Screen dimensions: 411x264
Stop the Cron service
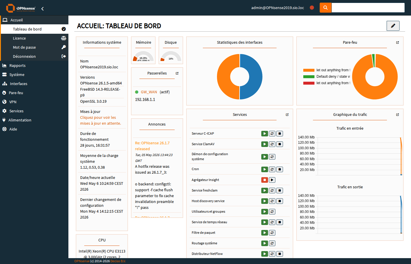click(x=280, y=170)
